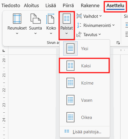Open the Reunukset margins icon

(x=17, y=19)
